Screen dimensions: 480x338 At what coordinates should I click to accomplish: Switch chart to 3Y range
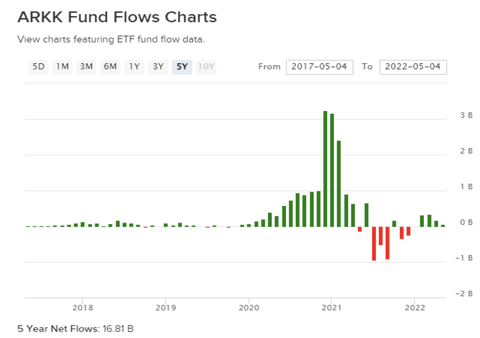click(x=158, y=66)
